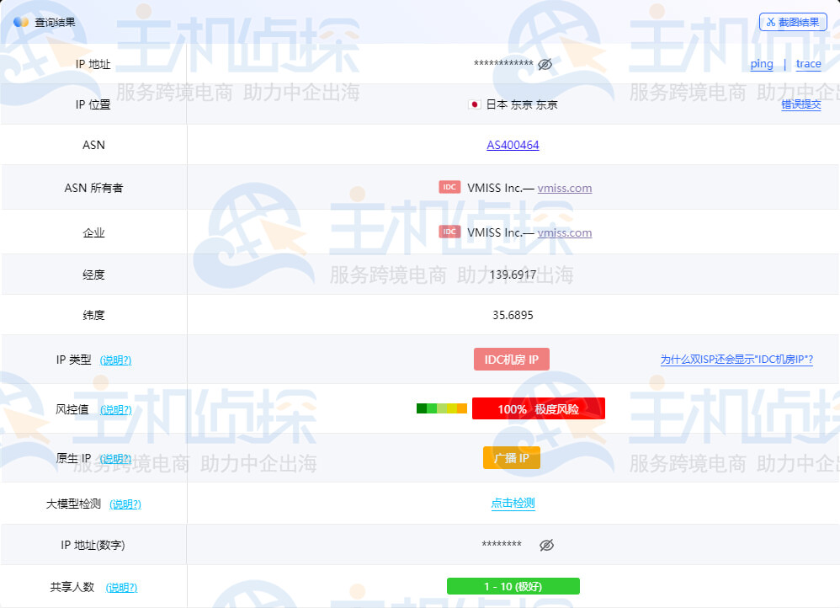Image resolution: width=840 pixels, height=608 pixels.
Task: Open the ping link
Action: 761,63
